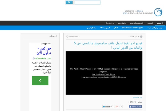Select the العام general category
The height and width of the screenshot is (111, 166).
116,28
